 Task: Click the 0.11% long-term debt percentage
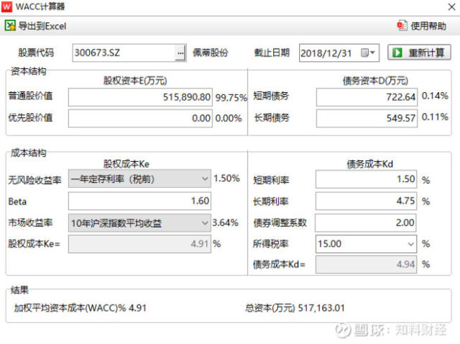[435, 117]
